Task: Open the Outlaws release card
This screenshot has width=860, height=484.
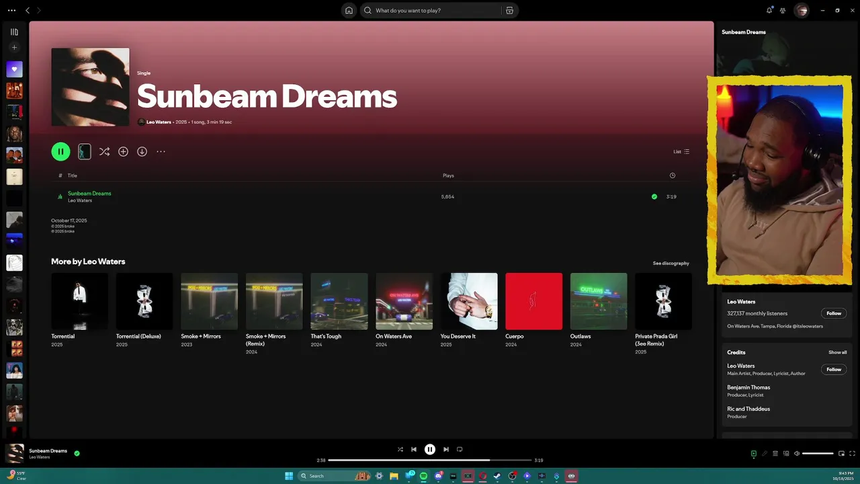Action: click(x=599, y=311)
